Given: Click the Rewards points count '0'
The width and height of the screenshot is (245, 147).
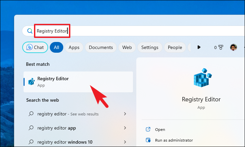Looking at the screenshot, I should click(215, 48).
